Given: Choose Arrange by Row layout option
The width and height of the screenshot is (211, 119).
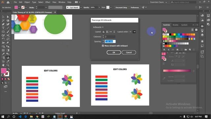Looking at the screenshot, I should point(111,32).
